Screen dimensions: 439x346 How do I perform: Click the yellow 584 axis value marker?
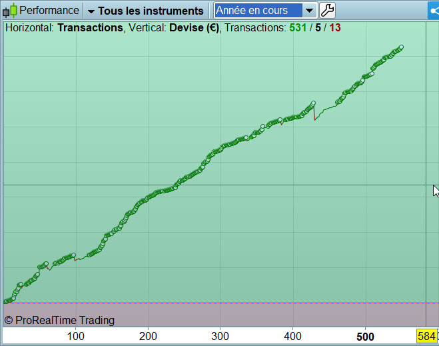427,336
